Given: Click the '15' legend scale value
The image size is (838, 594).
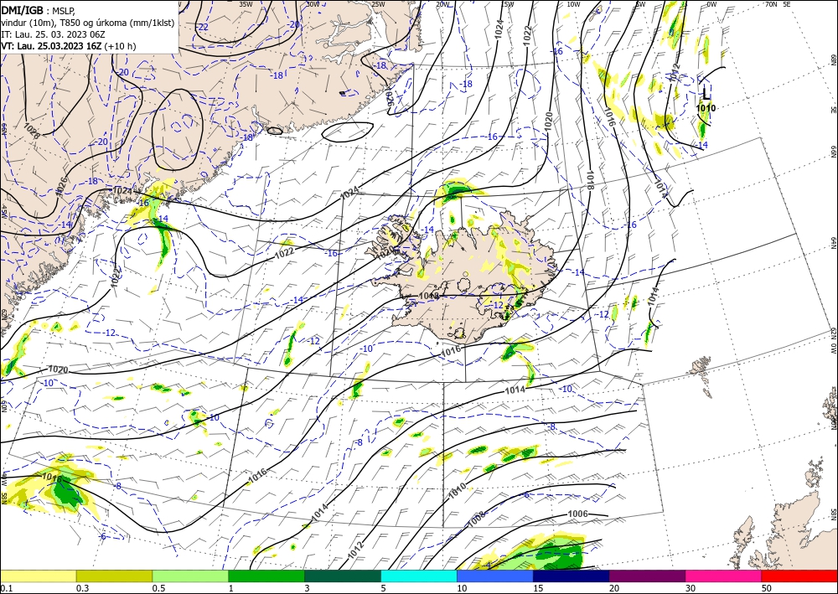Looking at the screenshot, I should pyautogui.click(x=538, y=588).
